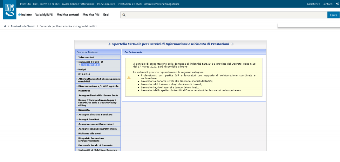Click Domande per Prestazioni a sostegno breadcrumb text

(x=68, y=26)
